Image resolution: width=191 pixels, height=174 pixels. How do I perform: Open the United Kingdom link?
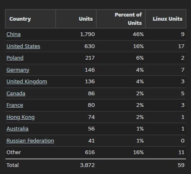pos(27,82)
